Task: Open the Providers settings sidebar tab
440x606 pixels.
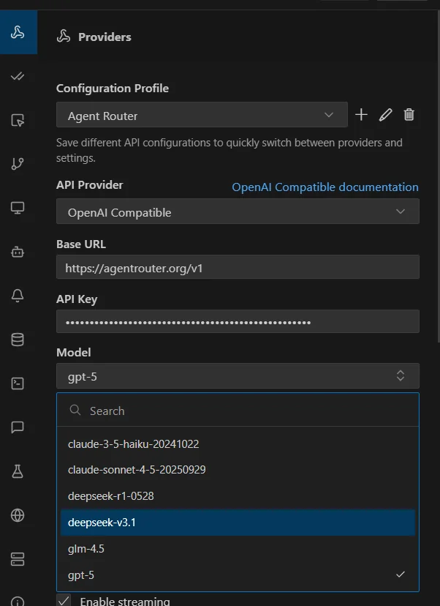Action: [18, 33]
